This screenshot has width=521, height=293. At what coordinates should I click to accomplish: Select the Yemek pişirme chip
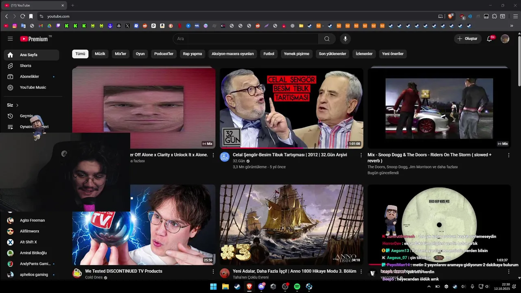[x=297, y=54]
